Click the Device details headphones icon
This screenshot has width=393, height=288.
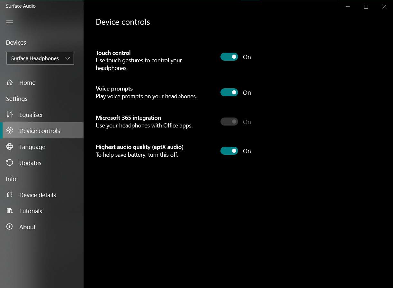10,195
